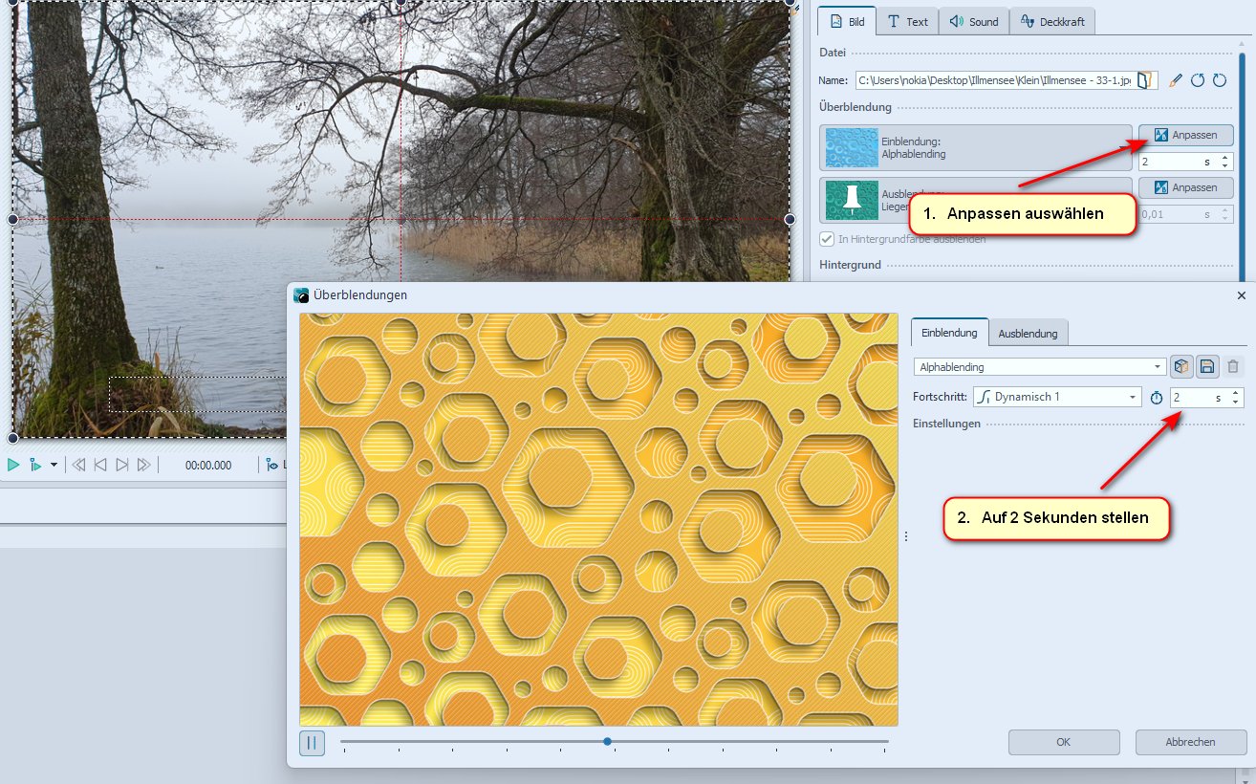Click the Abbrechen button
This screenshot has height=784, width=1256.
point(1190,742)
